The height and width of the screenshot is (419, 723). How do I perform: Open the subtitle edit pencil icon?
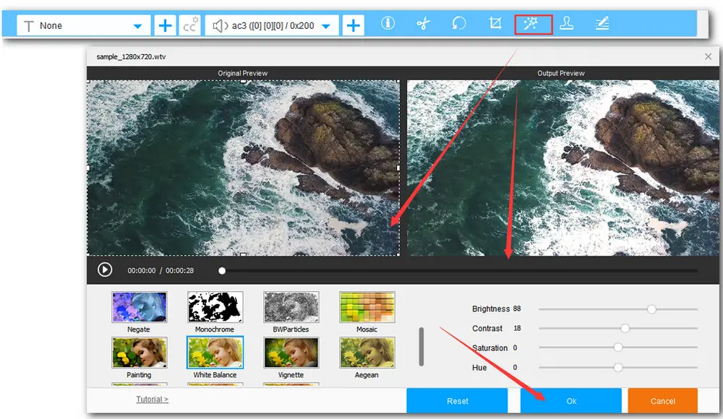[602, 24]
